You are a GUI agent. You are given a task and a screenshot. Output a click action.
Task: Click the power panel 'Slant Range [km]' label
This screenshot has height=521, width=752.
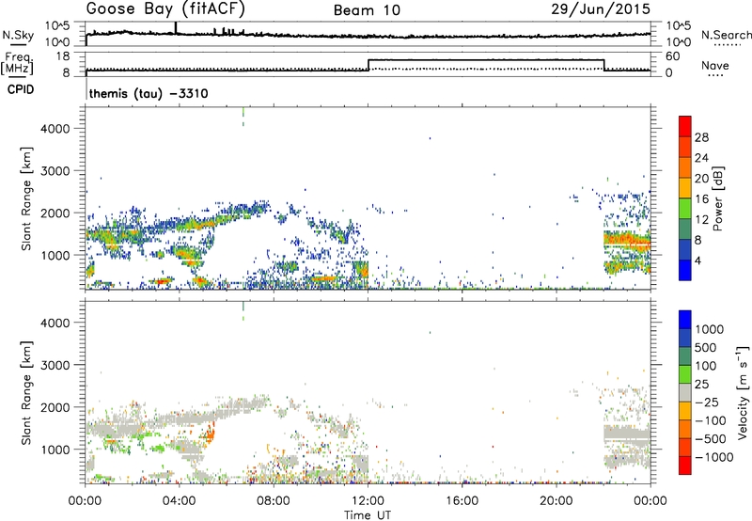tap(26, 198)
